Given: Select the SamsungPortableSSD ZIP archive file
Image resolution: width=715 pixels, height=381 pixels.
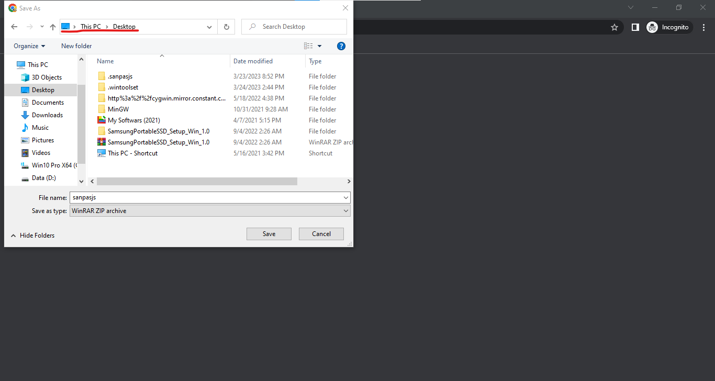Looking at the screenshot, I should (158, 142).
